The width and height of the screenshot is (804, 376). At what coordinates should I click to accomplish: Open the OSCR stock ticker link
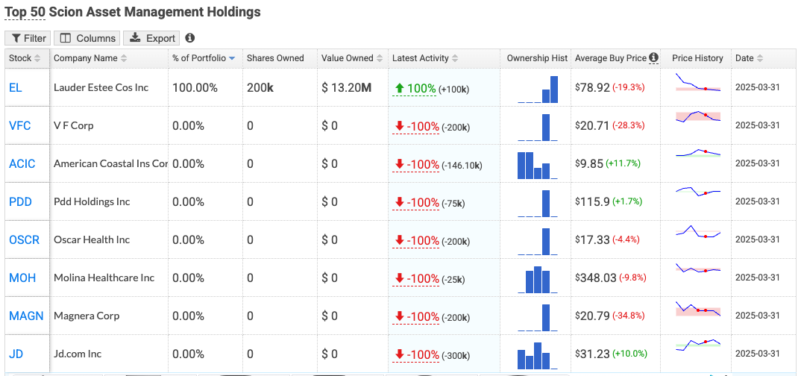24,239
